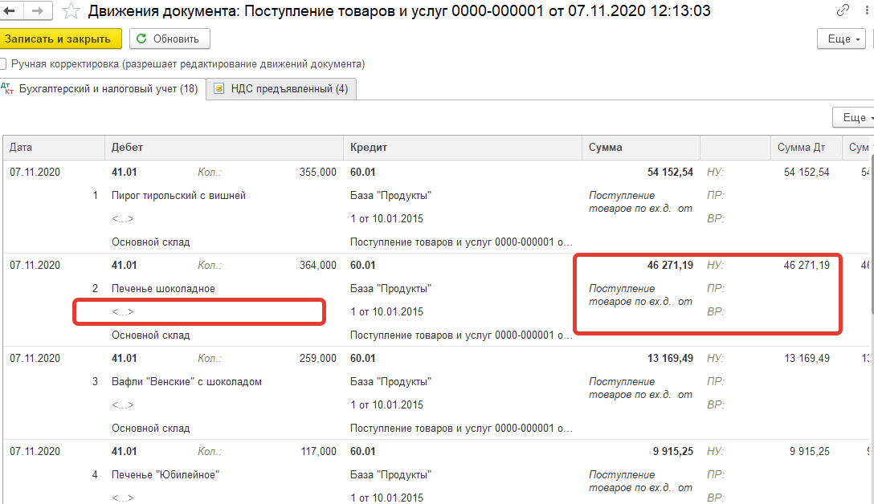Image resolution: width=874 pixels, height=504 pixels.
Task: Copy the document link via chain icon
Action: click(x=842, y=10)
